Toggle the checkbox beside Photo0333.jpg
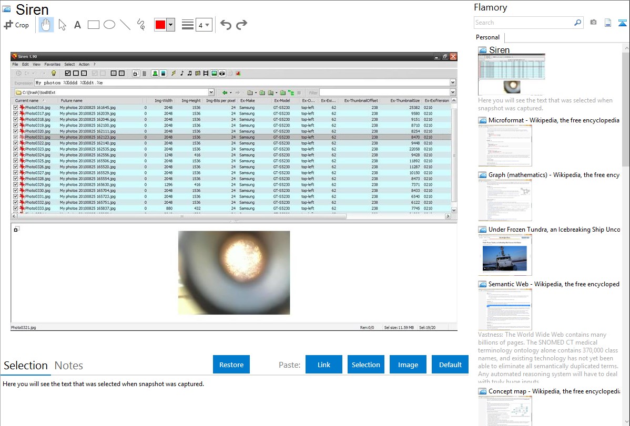The image size is (630, 426). point(16,209)
